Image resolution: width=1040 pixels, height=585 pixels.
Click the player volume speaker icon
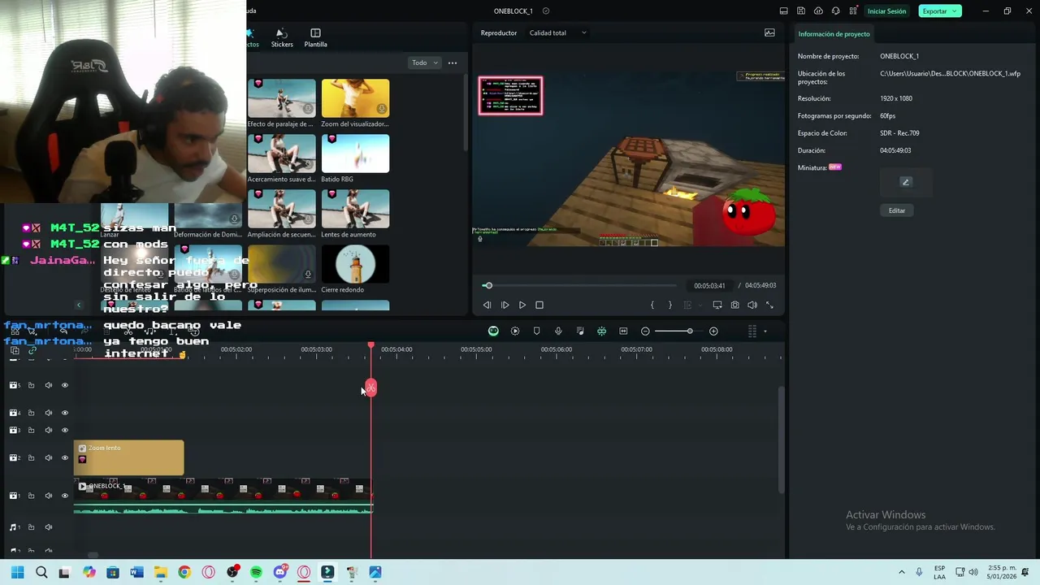[752, 305]
